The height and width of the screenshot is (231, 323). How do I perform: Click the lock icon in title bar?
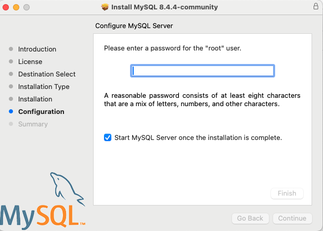(316, 7)
